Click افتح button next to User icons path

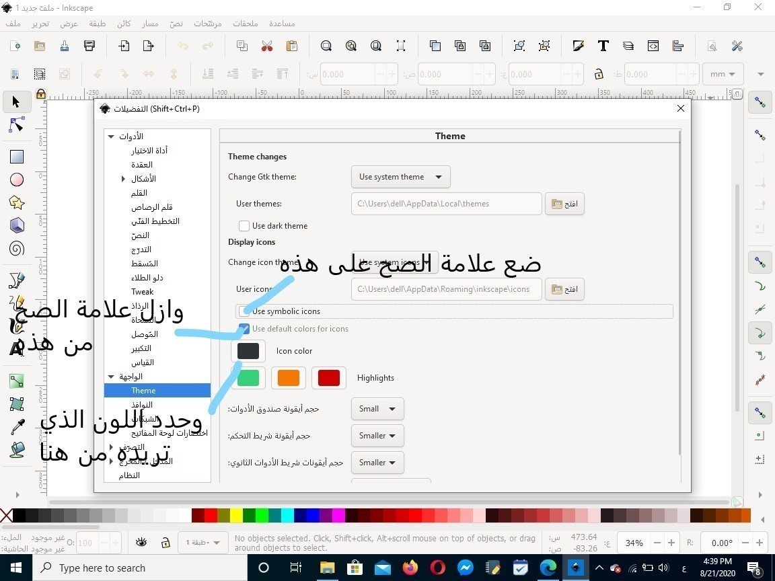(x=564, y=289)
